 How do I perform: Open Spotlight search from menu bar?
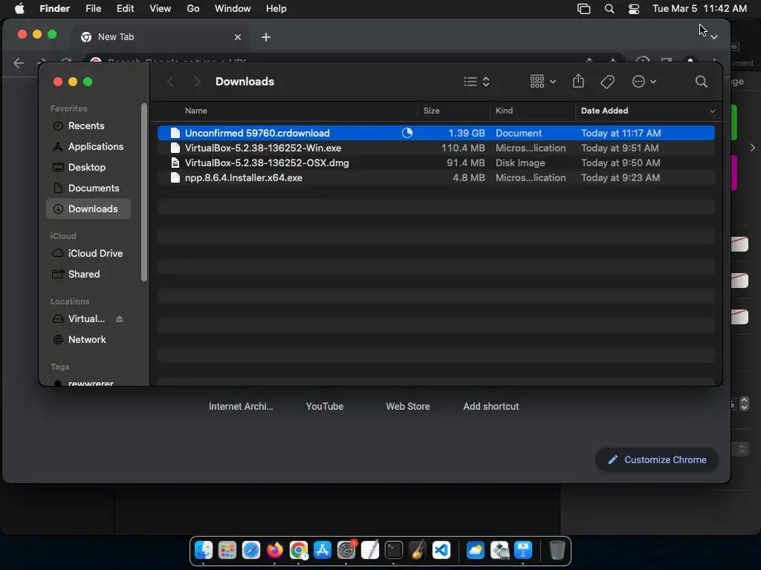click(x=609, y=9)
